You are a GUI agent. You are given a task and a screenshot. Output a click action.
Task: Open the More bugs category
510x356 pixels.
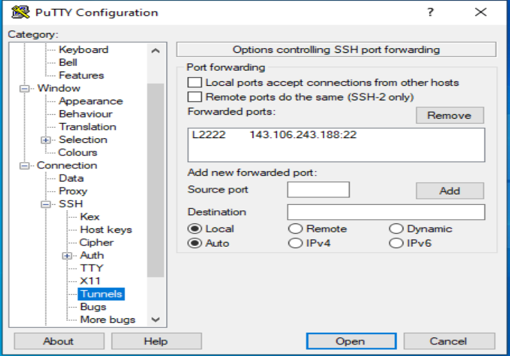pos(107,320)
